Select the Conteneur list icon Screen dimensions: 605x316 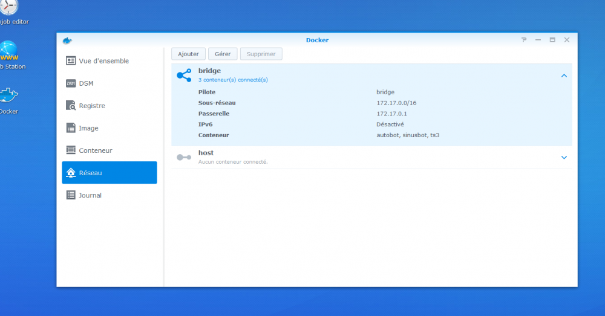pos(71,150)
